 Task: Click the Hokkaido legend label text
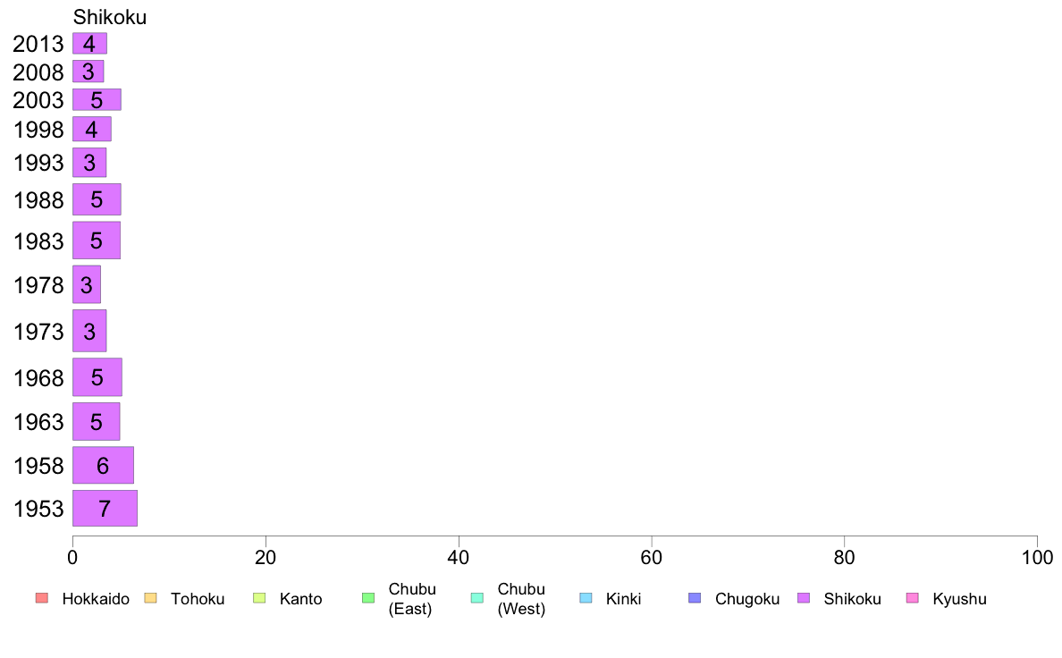click(x=96, y=598)
